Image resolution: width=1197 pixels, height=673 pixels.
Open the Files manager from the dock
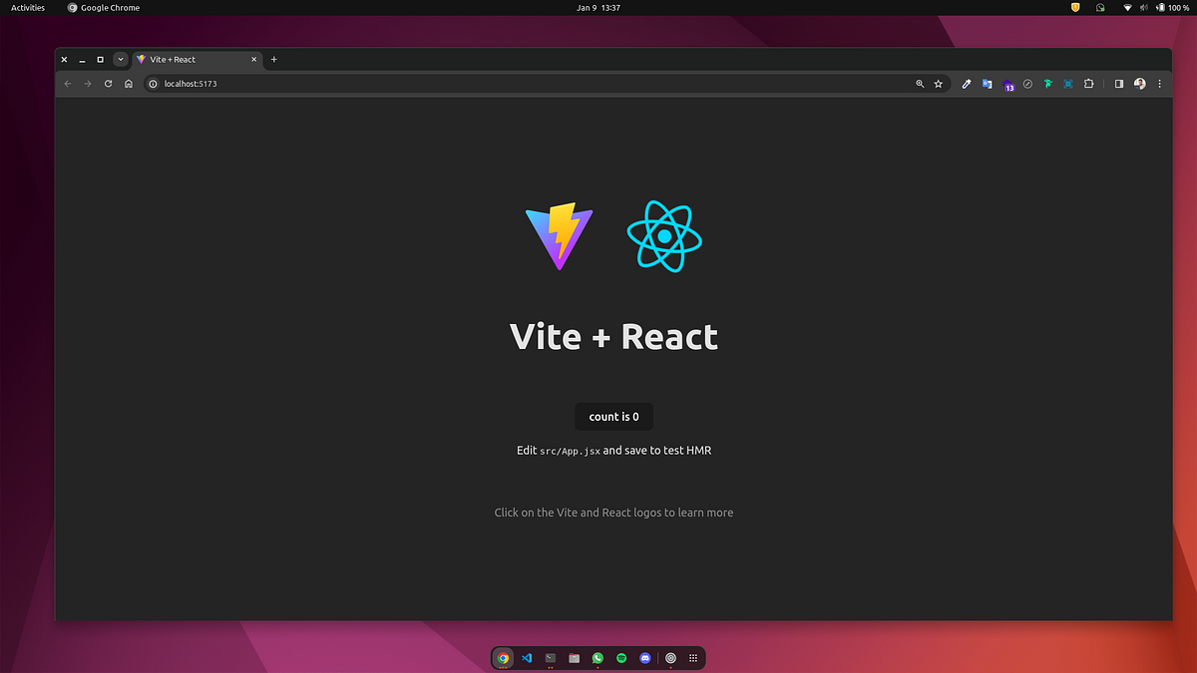[575, 658]
